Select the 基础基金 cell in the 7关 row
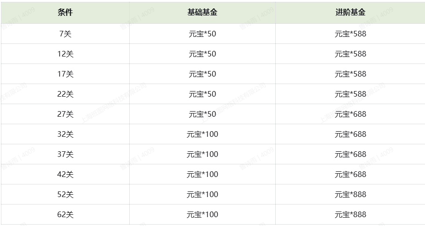Viewport: 425px width, 226px height. pyautogui.click(x=202, y=34)
